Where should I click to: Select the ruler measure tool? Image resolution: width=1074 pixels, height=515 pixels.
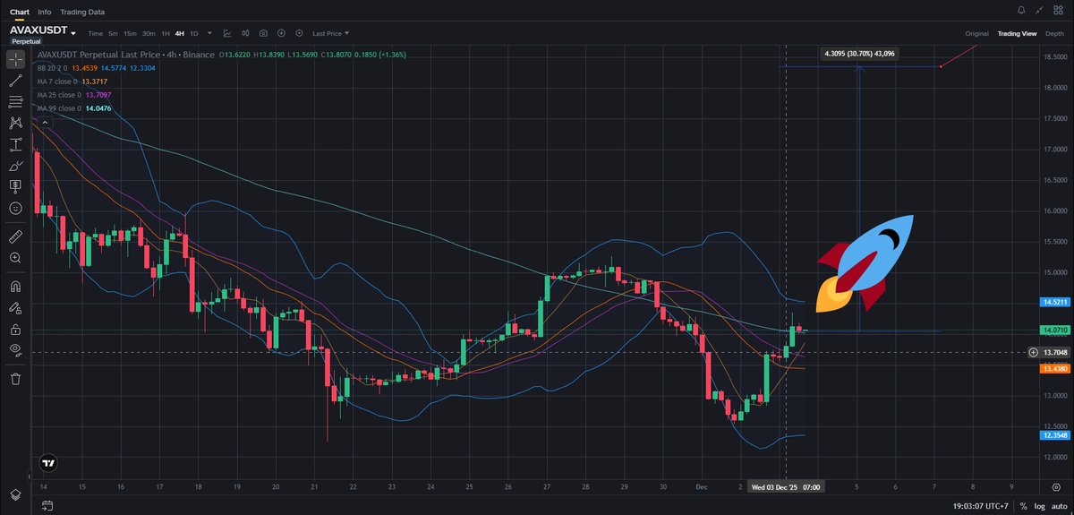click(15, 236)
